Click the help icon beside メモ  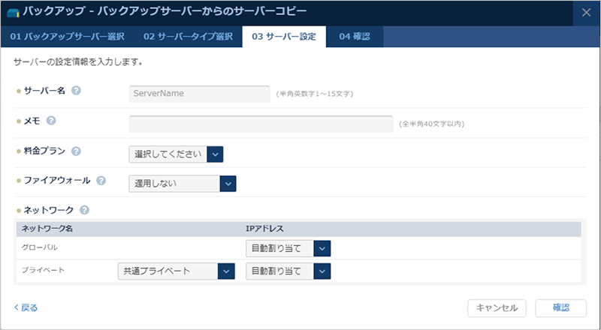pyautogui.click(x=51, y=120)
